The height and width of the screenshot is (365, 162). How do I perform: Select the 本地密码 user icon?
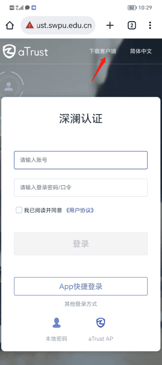click(56, 323)
